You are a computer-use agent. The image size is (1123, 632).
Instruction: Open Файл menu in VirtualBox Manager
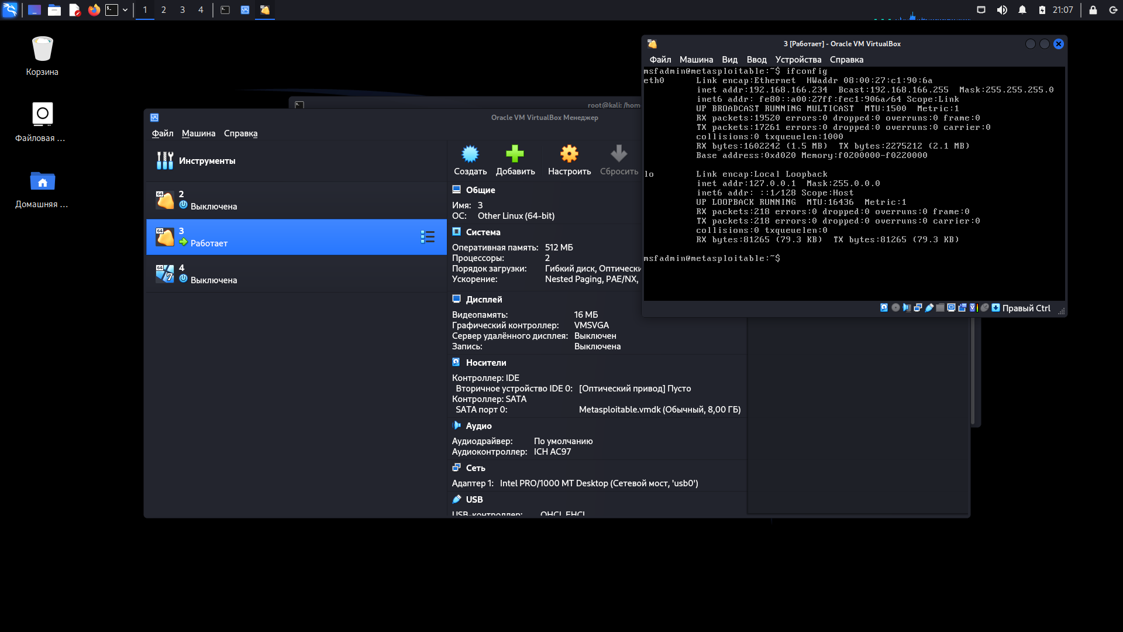[163, 133]
